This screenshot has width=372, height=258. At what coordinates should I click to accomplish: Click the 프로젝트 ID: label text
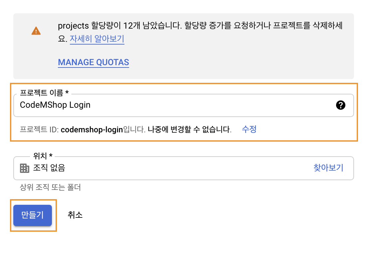pyautogui.click(x=39, y=130)
